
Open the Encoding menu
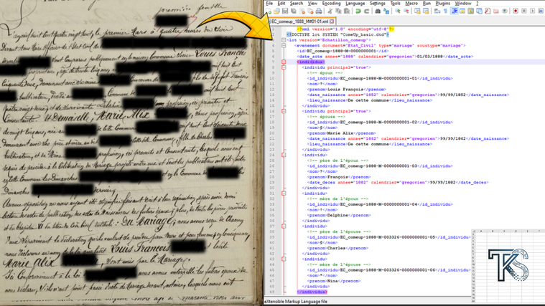[x=331, y=4]
